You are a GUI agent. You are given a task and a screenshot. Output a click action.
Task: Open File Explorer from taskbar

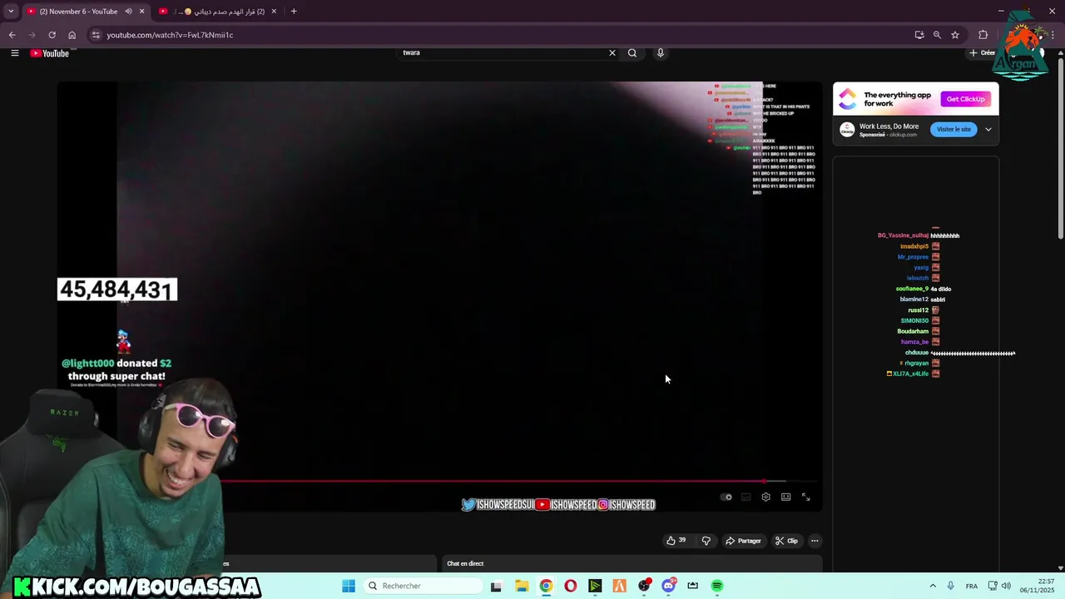522,586
